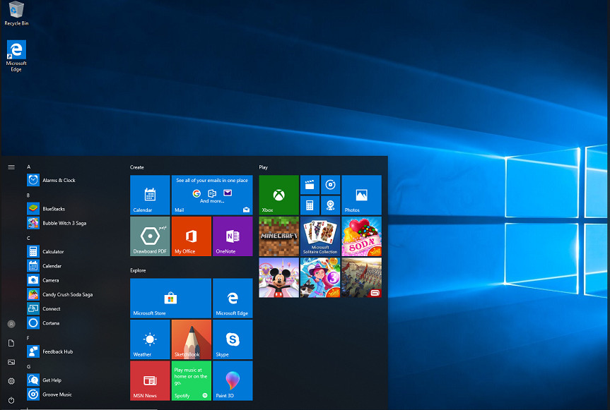Open the Spotify tile
The height and width of the screenshot is (410, 610).
[x=192, y=380]
